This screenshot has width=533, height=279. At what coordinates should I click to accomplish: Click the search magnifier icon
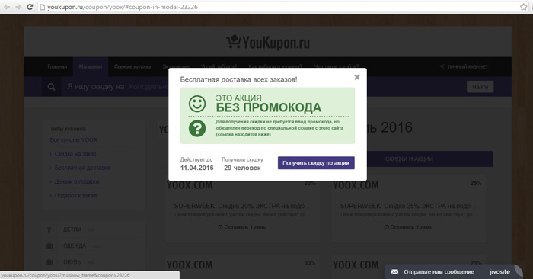(x=51, y=87)
